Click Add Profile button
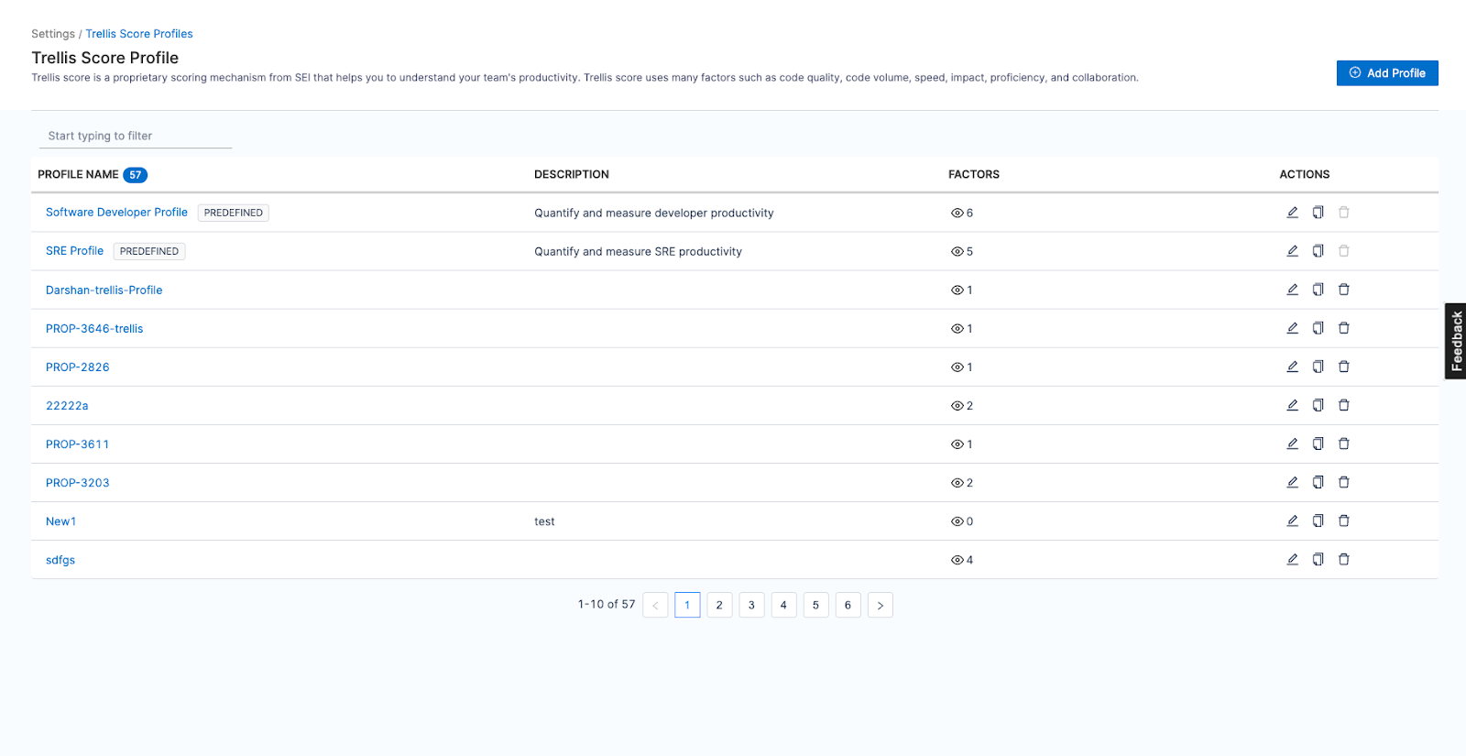The height and width of the screenshot is (756, 1466). pyautogui.click(x=1387, y=73)
